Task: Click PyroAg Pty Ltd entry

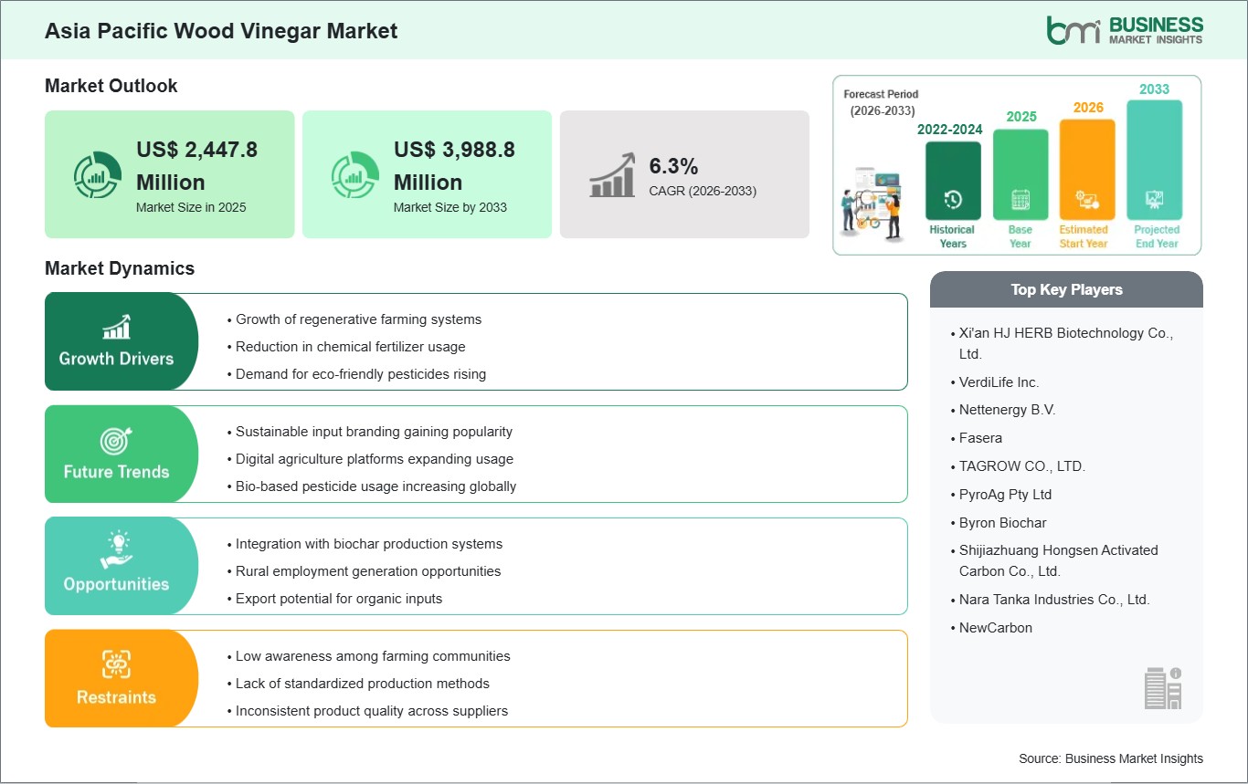Action: click(1005, 495)
